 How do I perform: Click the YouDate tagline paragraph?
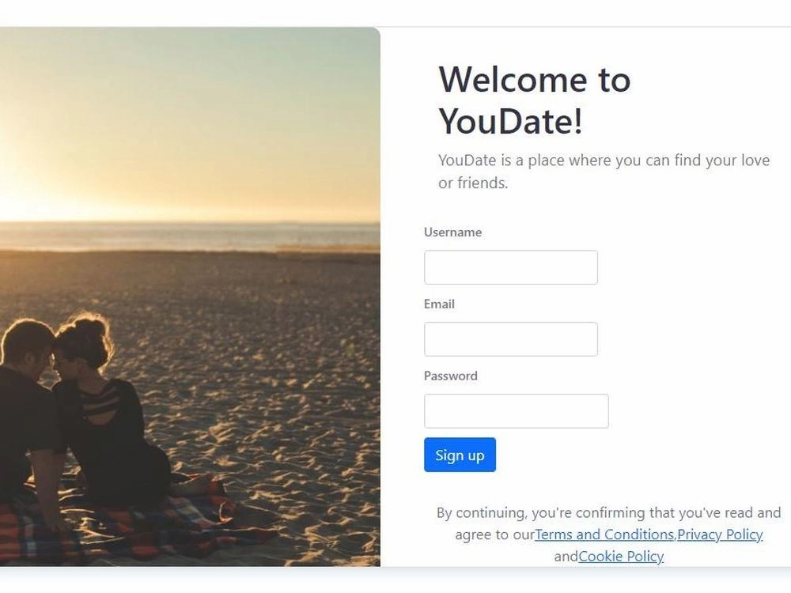pyautogui.click(x=604, y=172)
